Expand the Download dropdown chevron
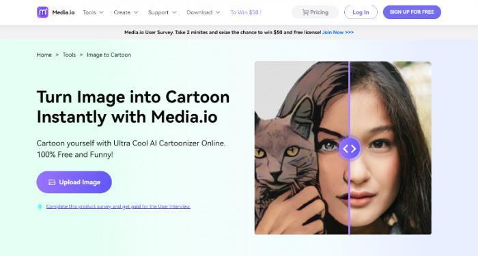The width and height of the screenshot is (478, 256). (x=218, y=12)
